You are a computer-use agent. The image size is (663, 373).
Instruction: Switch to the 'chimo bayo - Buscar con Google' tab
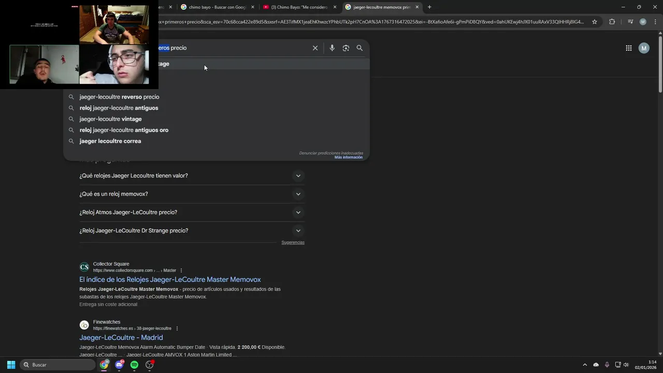[217, 7]
